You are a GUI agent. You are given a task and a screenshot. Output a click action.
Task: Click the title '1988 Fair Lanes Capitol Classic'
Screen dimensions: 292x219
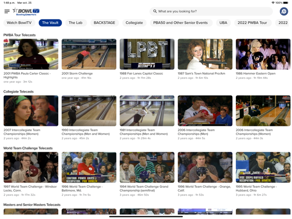click(x=141, y=74)
